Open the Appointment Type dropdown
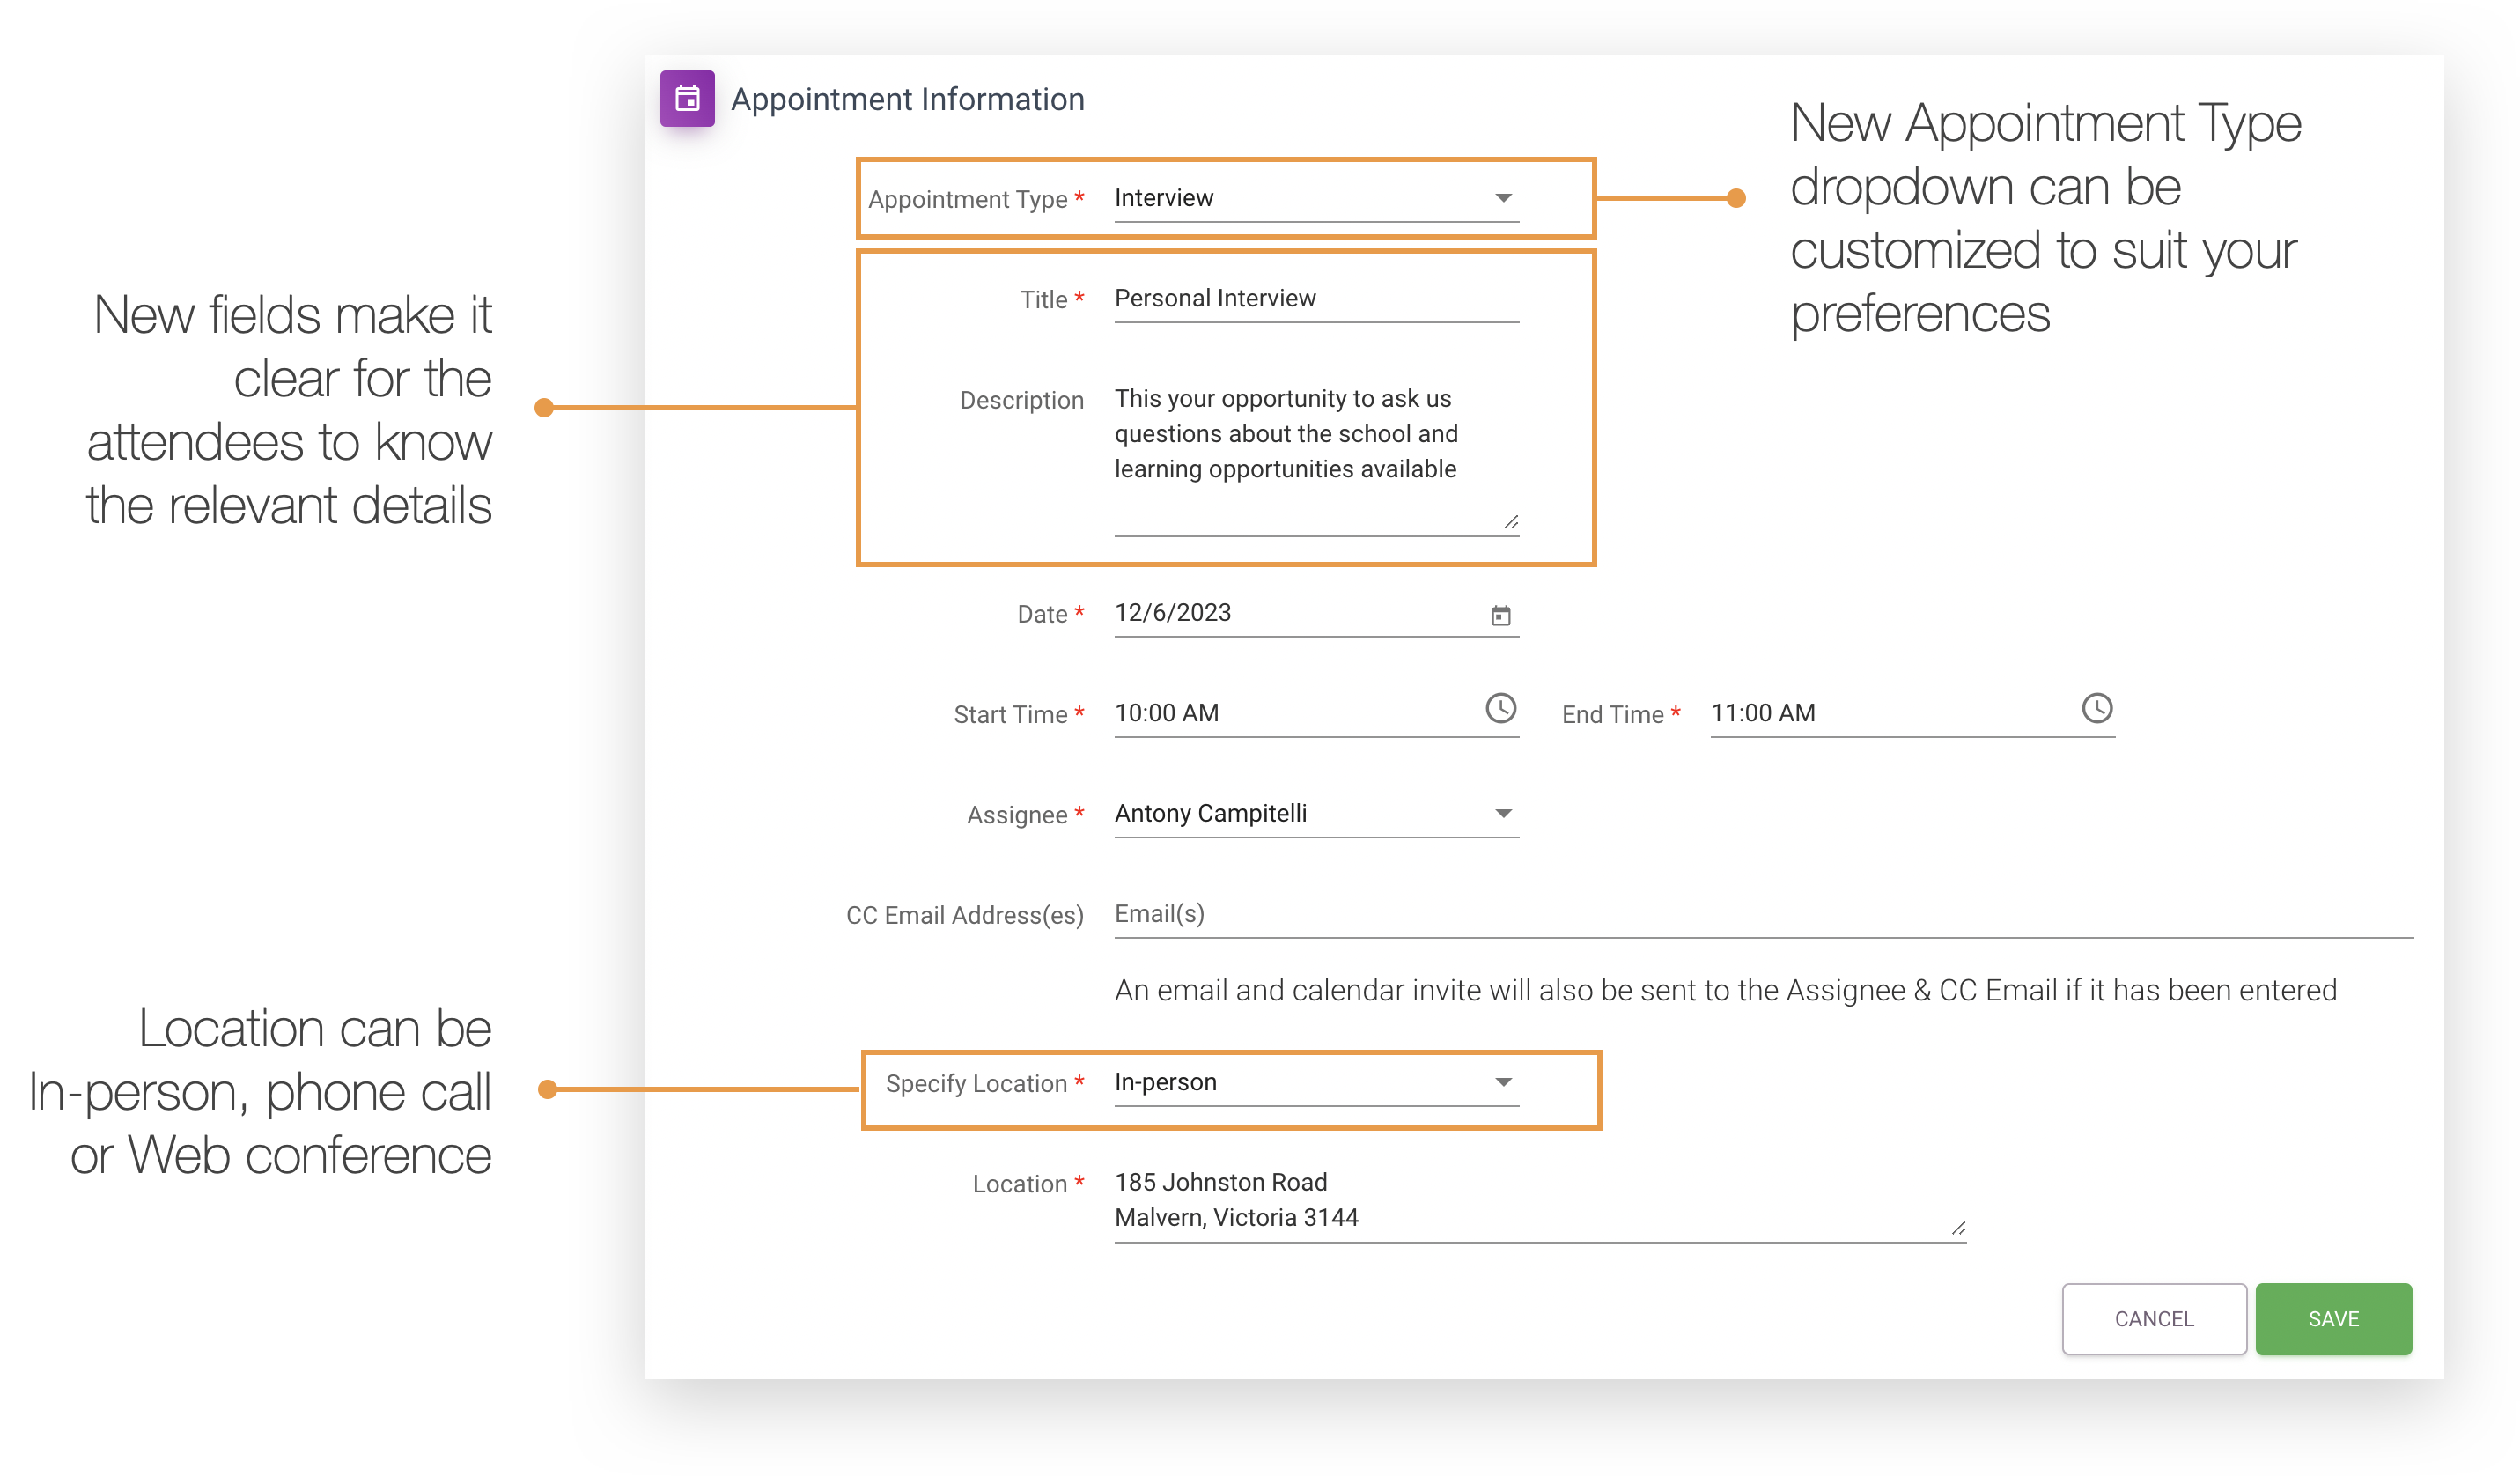Image resolution: width=2520 pixels, height=1476 pixels. click(x=1502, y=197)
